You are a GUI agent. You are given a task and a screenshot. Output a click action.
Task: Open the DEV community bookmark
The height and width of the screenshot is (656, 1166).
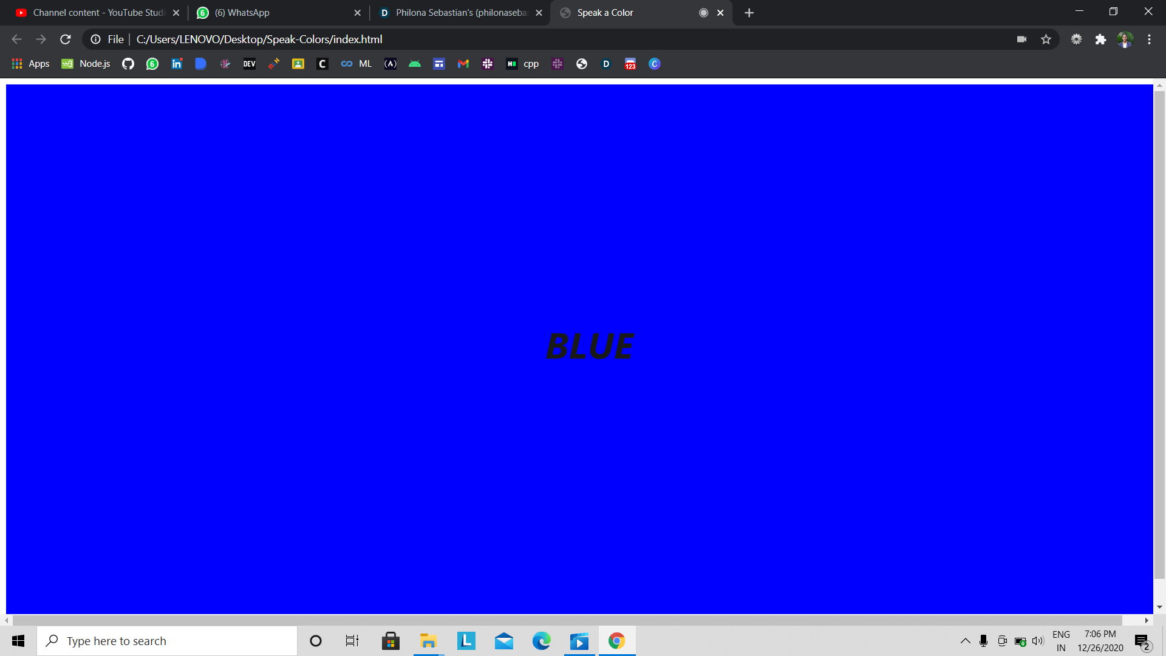point(249,64)
